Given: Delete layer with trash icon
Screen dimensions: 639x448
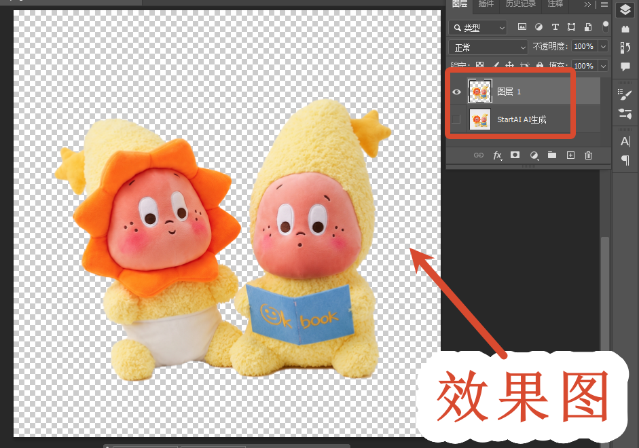Looking at the screenshot, I should click(x=588, y=155).
